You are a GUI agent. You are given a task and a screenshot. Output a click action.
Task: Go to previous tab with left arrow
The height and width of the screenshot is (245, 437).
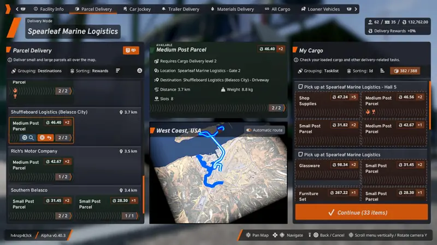(17, 9)
